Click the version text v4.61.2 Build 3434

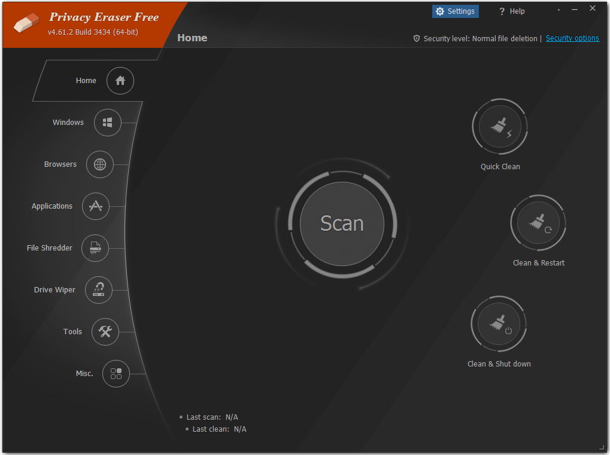click(x=93, y=32)
